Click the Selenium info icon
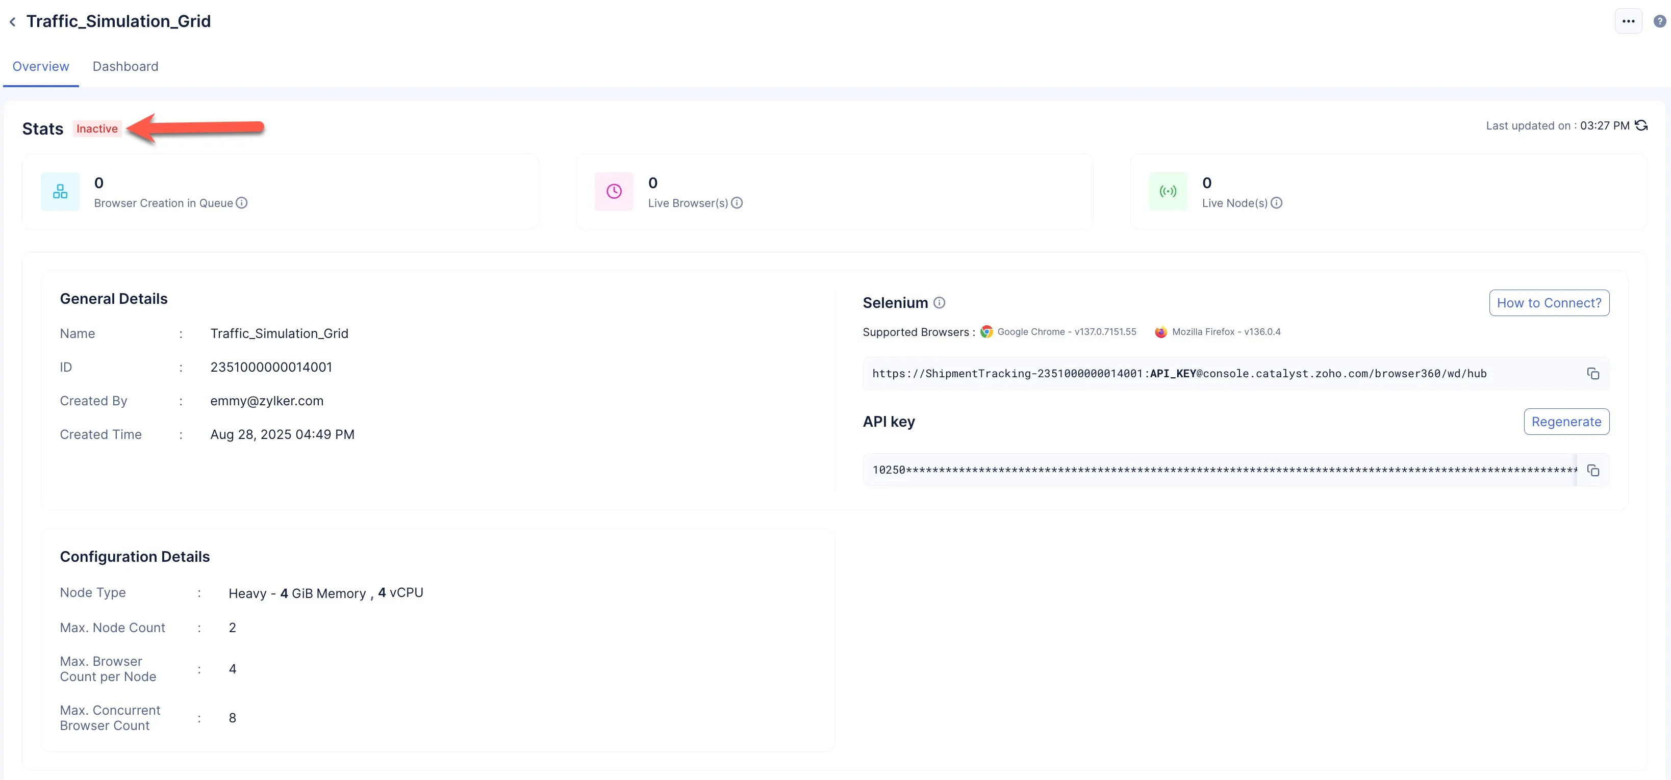Viewport: 1671px width, 780px height. click(x=939, y=303)
